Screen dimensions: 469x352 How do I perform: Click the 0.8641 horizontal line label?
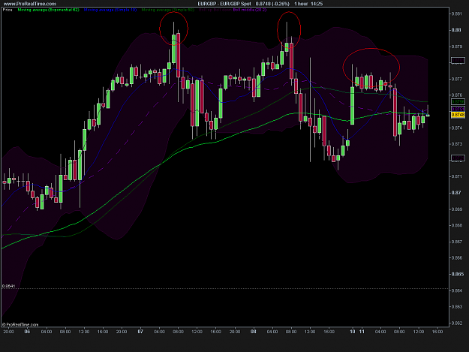8,286
